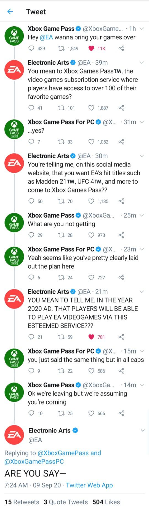Reply to "Hey @EA wanna bring your games over"
The image size is (149, 509).
31,49
